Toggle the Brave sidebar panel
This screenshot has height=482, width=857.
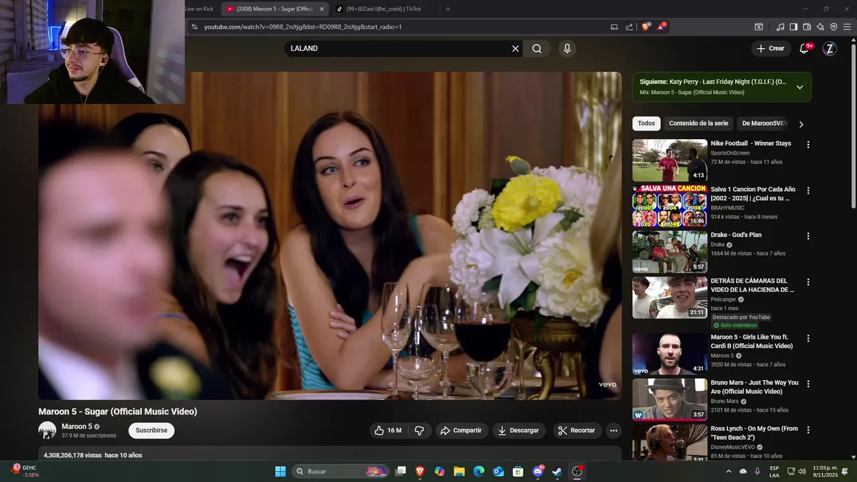(x=793, y=27)
